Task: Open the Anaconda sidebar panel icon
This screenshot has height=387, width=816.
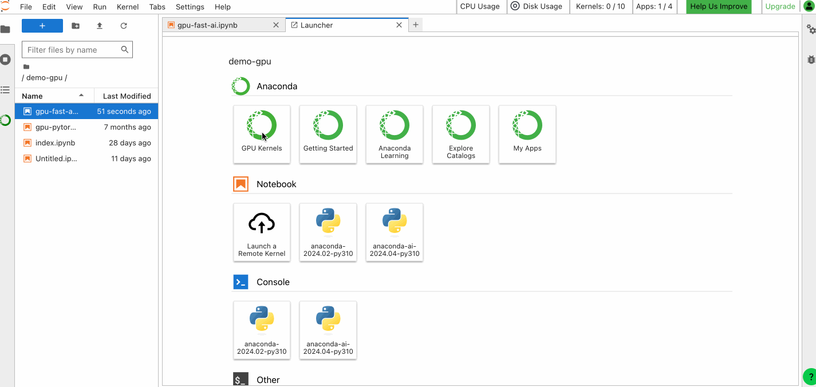Action: pyautogui.click(x=5, y=120)
